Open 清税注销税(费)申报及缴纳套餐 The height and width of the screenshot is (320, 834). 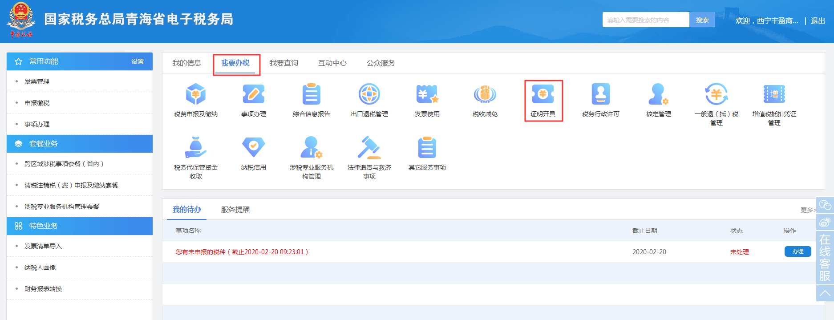71,185
